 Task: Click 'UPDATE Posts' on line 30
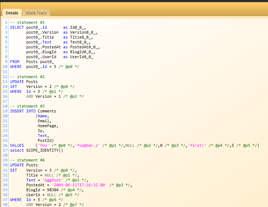coord(24,165)
